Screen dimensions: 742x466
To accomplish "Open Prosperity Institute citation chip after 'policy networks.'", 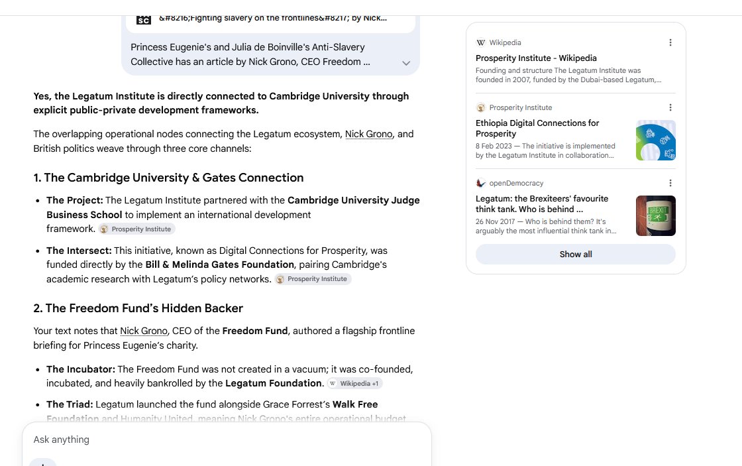I will (x=313, y=279).
